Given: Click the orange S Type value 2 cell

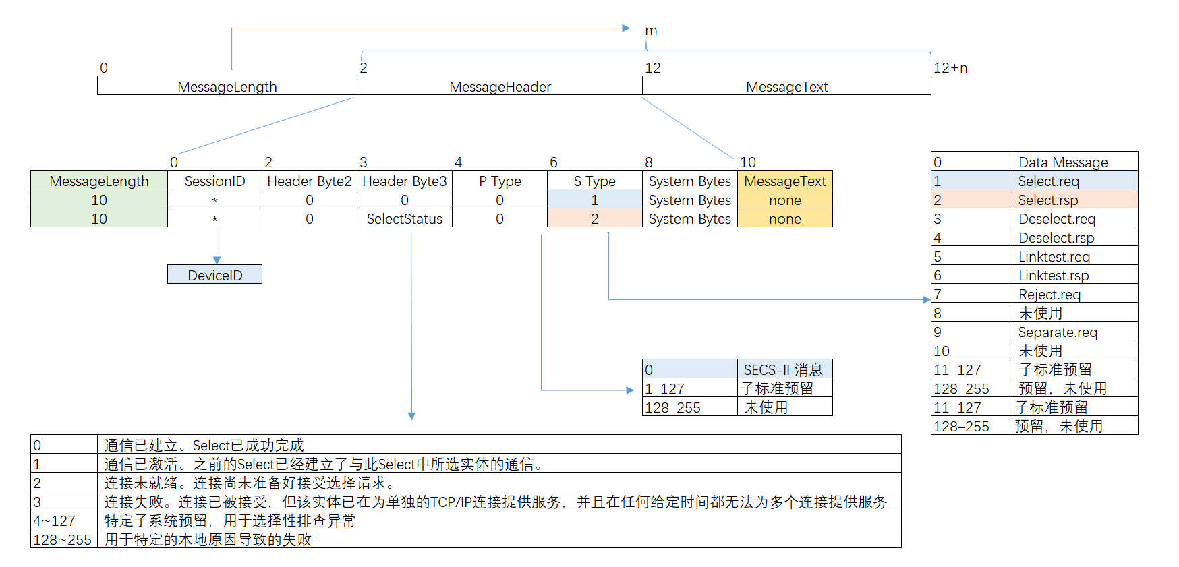Looking at the screenshot, I should click(x=594, y=218).
